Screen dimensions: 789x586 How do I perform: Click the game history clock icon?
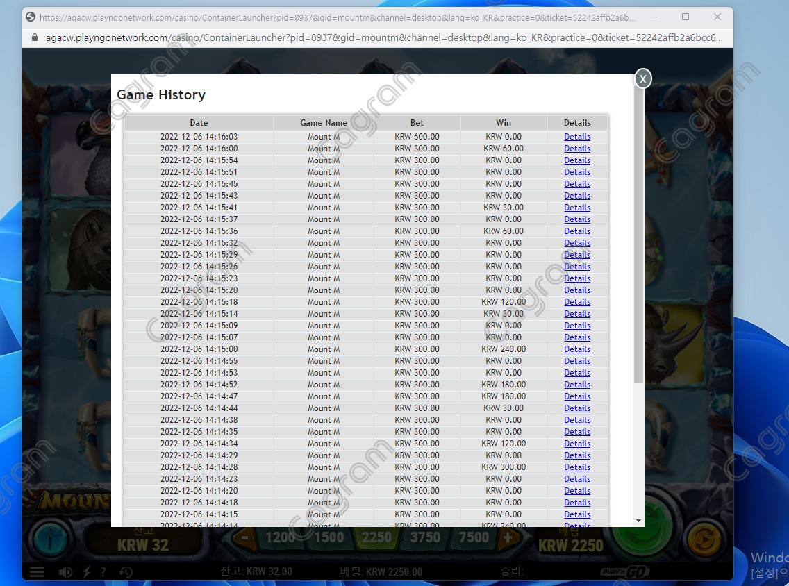(126, 572)
